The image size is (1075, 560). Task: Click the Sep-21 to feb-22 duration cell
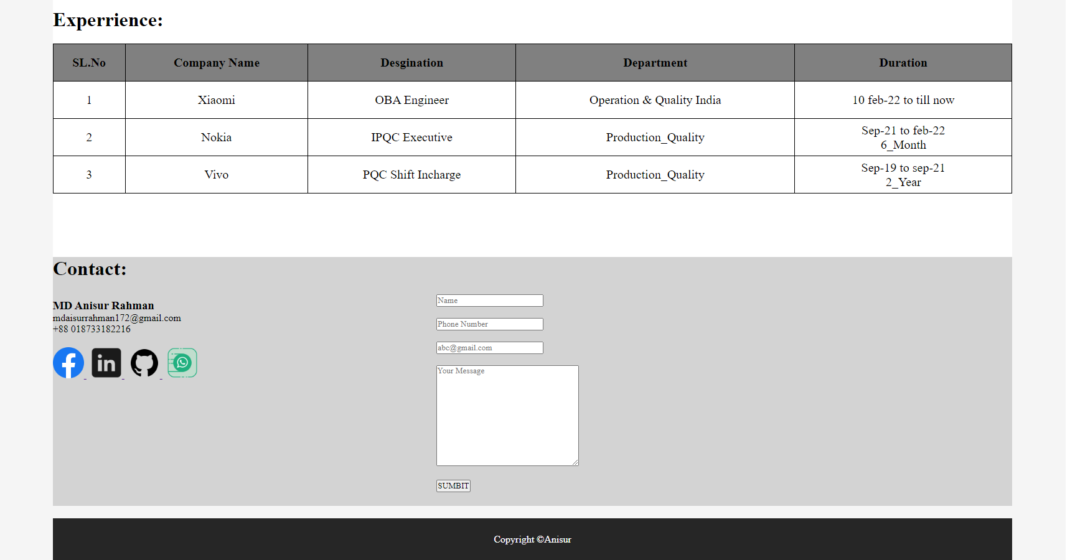903,138
